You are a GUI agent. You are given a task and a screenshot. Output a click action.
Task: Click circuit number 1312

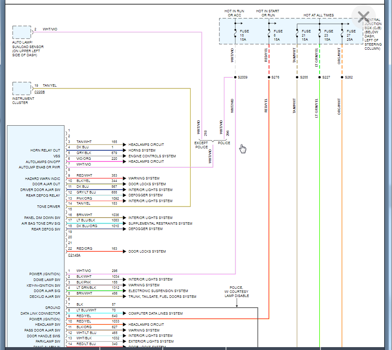(115, 288)
